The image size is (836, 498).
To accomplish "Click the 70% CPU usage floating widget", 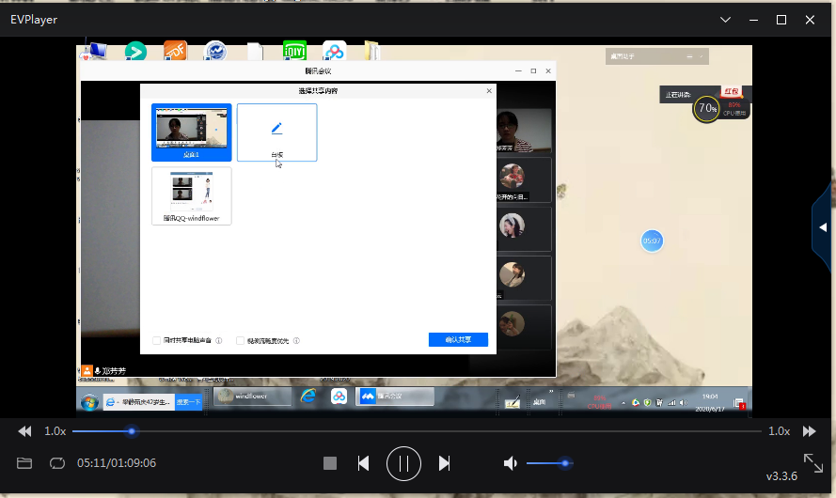I will 706,108.
